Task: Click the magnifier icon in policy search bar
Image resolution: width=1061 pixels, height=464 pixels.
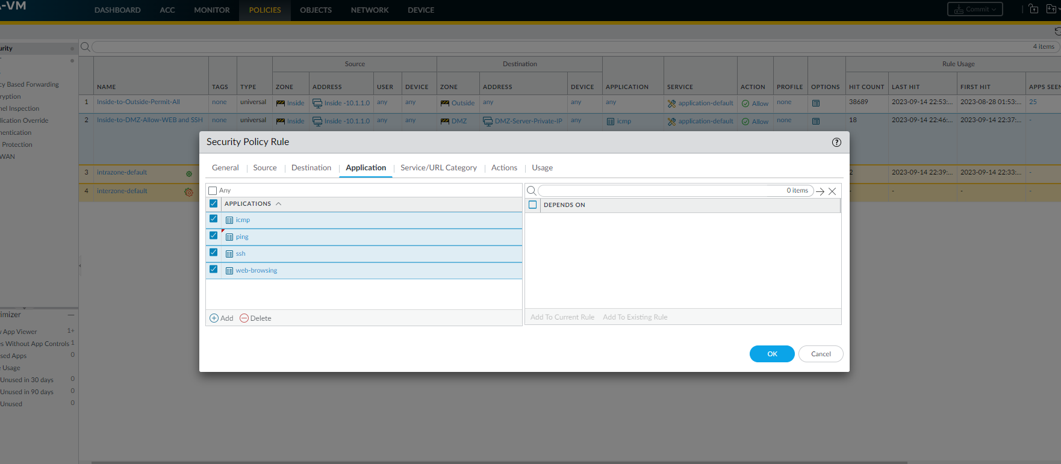Action: click(x=86, y=47)
